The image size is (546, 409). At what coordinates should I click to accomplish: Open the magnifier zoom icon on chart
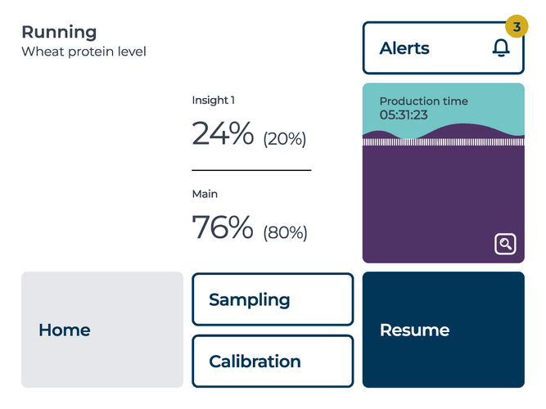(x=505, y=244)
